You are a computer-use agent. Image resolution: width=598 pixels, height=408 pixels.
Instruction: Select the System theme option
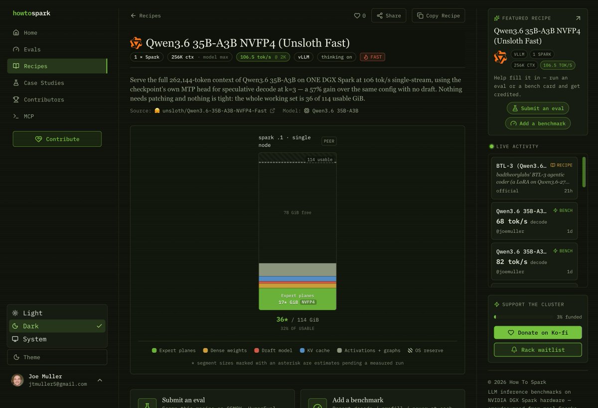[x=57, y=339]
